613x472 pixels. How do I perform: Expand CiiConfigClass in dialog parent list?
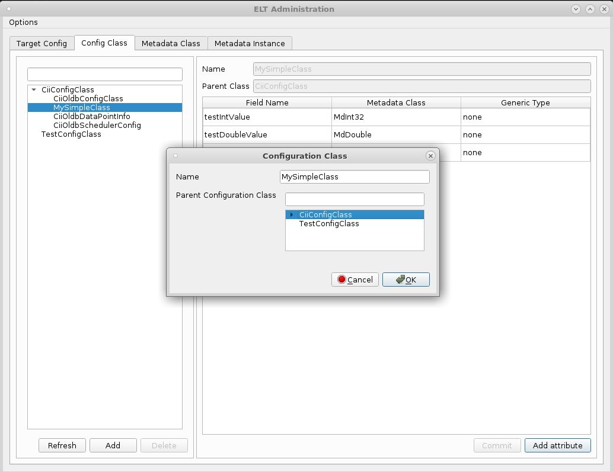[x=291, y=215]
